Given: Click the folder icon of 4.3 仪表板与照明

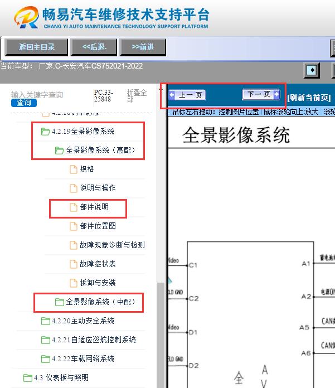Looking at the screenshot, I should coord(27,378).
